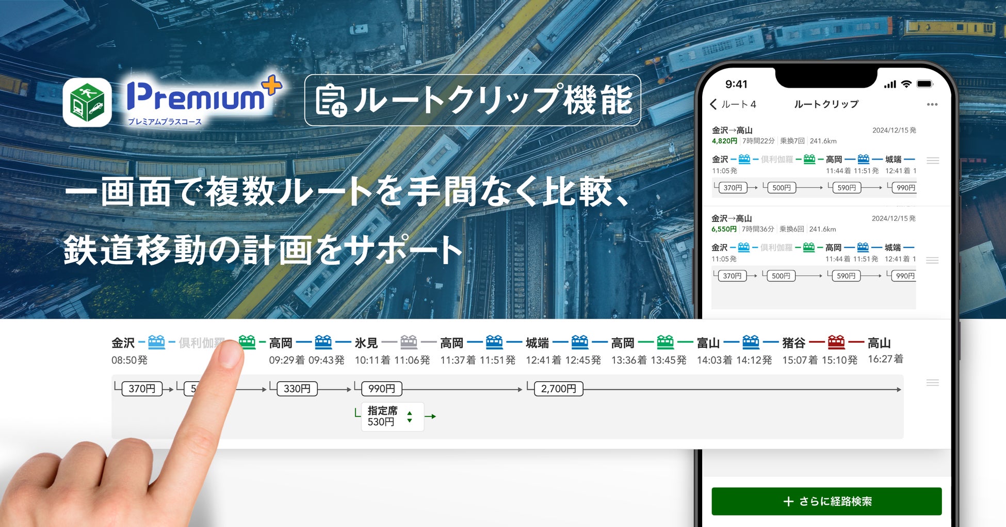Tap the 500円 fare box in 6,550円 card

pos(781,276)
